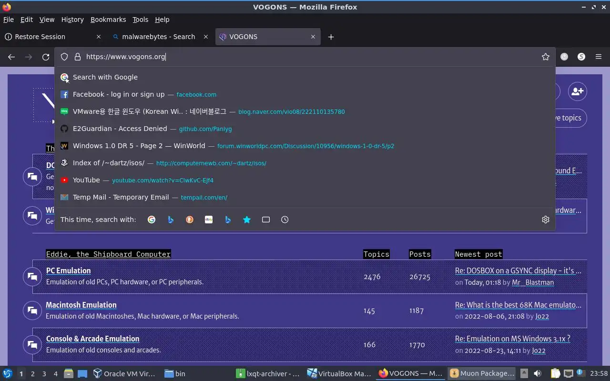Screen dimensions: 610x381
Task: Open the clipboard tray icon
Action: pyautogui.click(x=556, y=373)
